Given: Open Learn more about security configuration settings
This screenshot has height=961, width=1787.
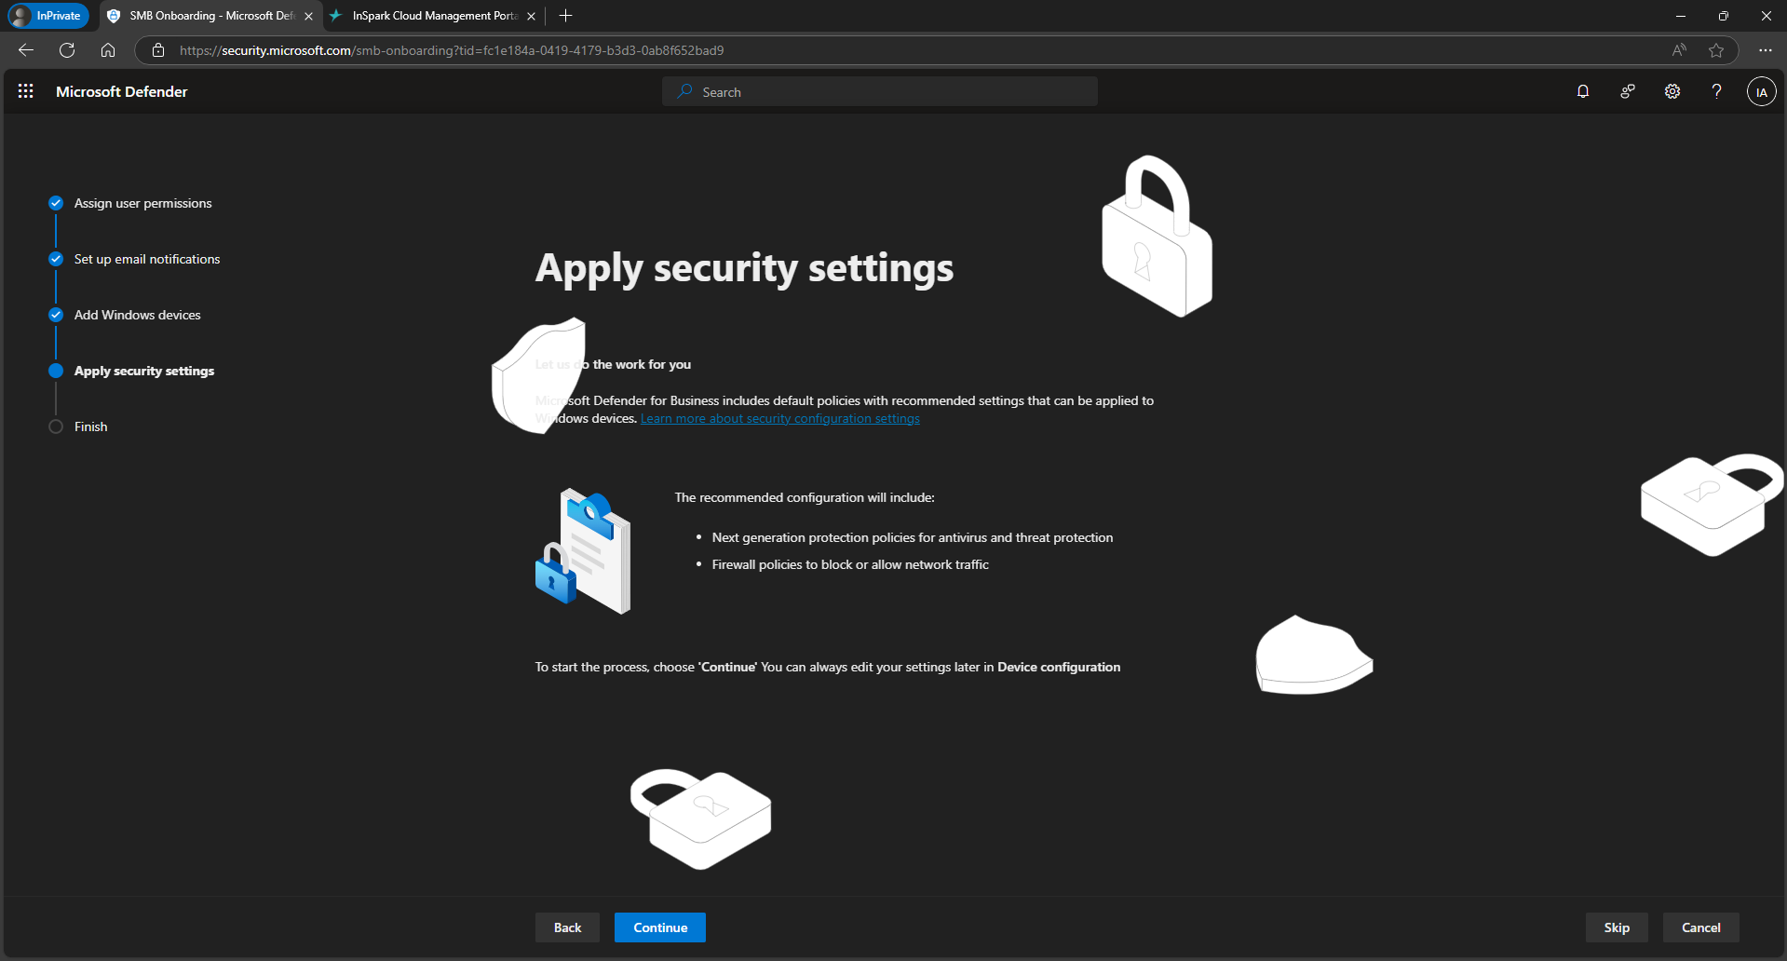Looking at the screenshot, I should (780, 419).
